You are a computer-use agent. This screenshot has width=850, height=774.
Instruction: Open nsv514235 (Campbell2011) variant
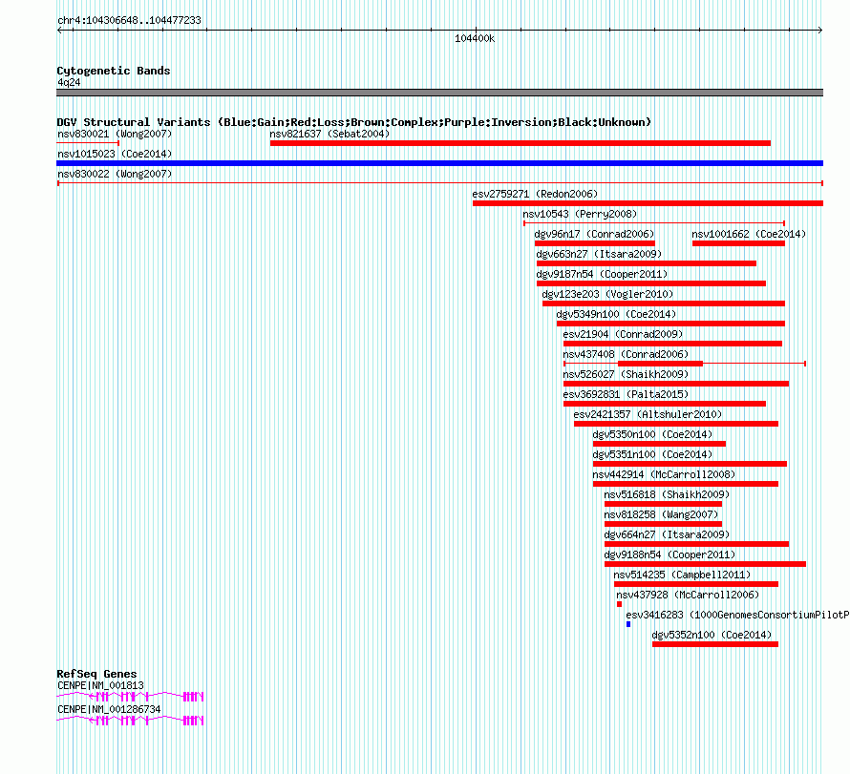[x=682, y=575]
